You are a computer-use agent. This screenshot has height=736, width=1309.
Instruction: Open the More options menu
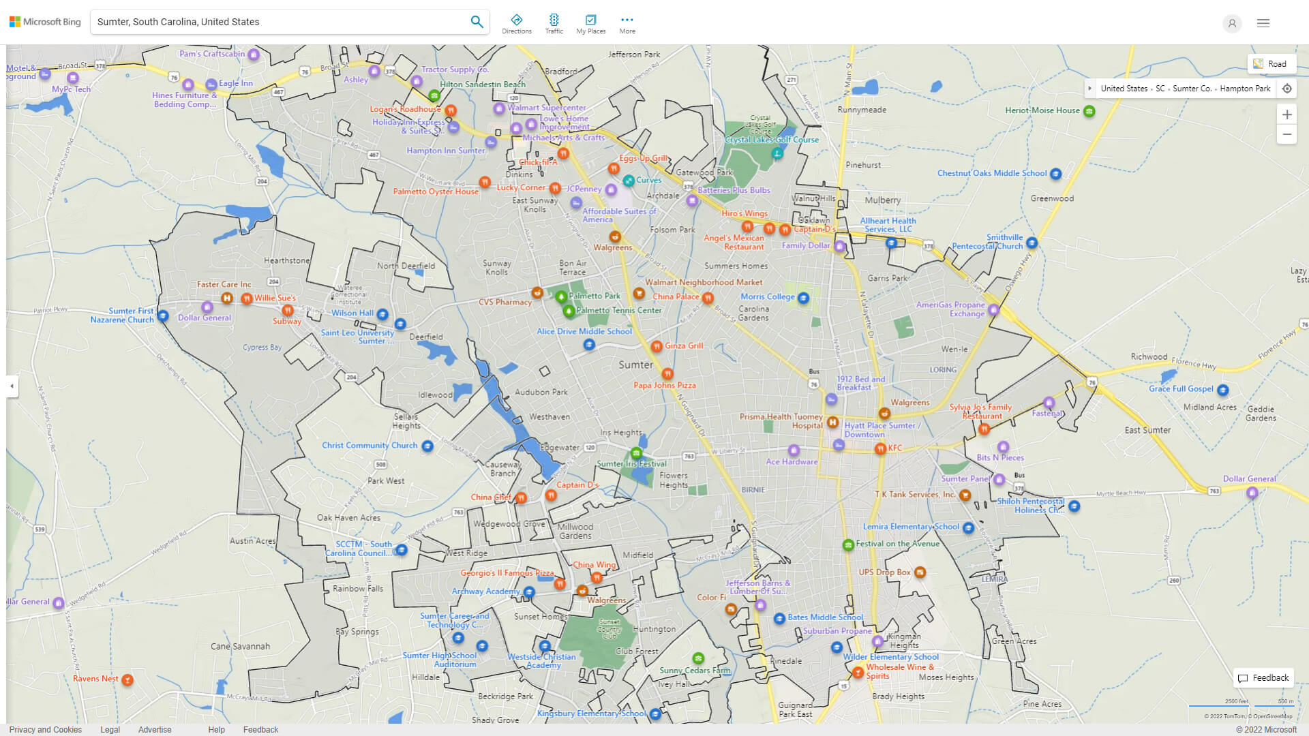point(627,24)
